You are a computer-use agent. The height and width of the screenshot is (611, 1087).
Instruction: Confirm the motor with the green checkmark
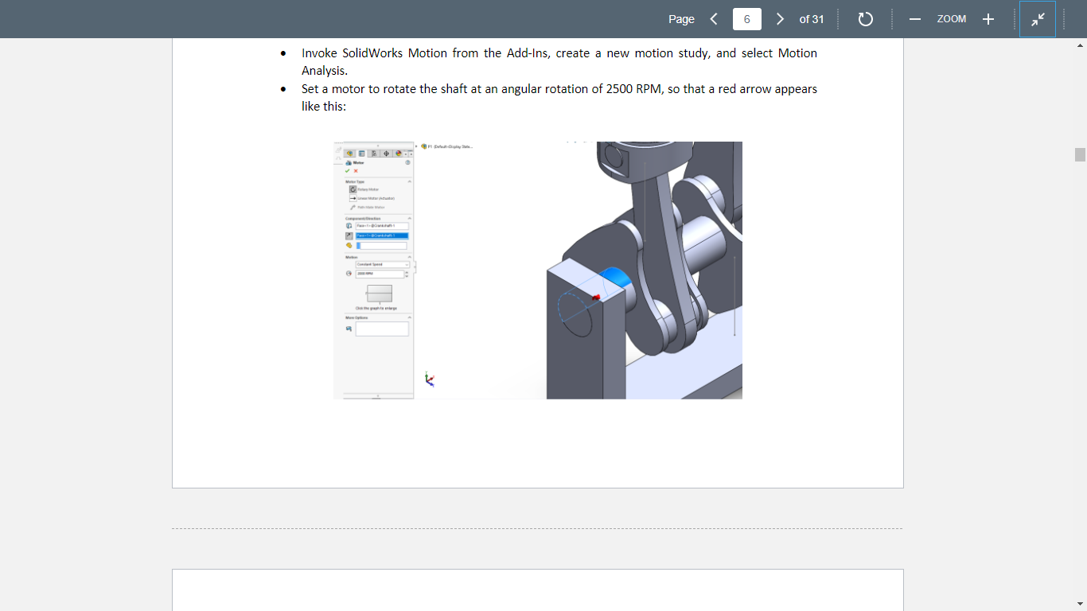click(x=347, y=172)
